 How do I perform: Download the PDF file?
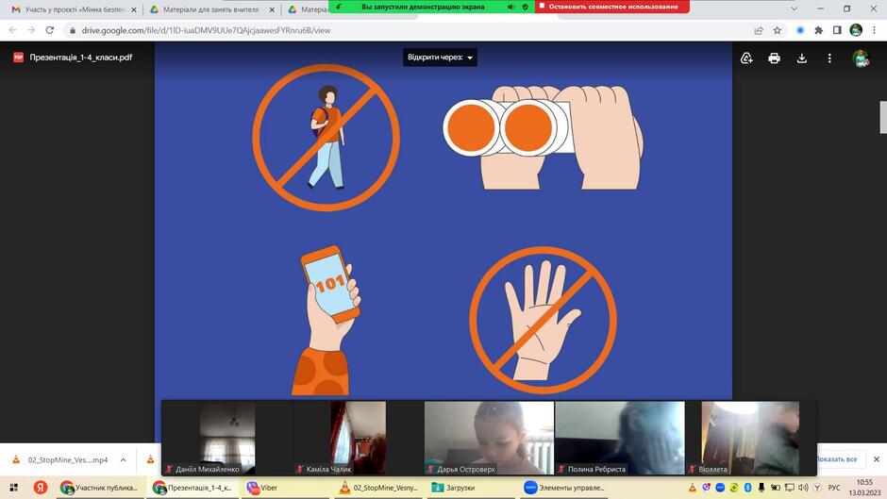point(801,58)
